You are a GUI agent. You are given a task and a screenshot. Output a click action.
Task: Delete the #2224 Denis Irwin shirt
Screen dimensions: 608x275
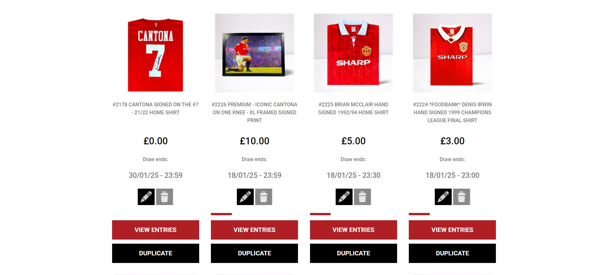click(462, 197)
